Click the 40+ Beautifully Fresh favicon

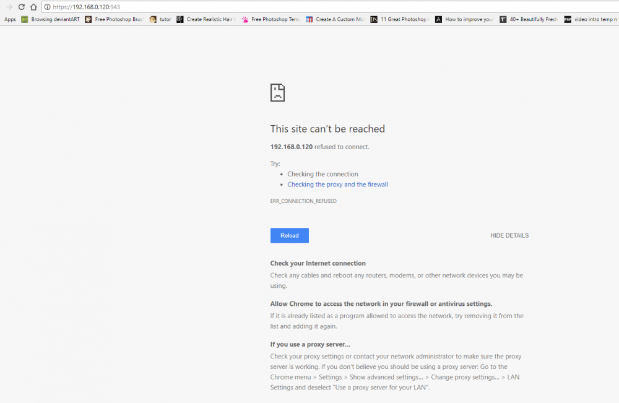coord(503,19)
